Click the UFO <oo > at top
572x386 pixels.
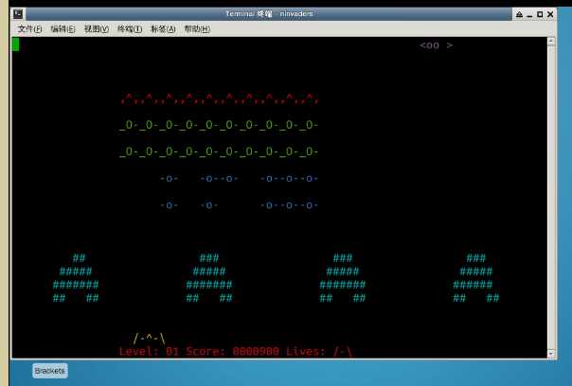[x=436, y=45]
